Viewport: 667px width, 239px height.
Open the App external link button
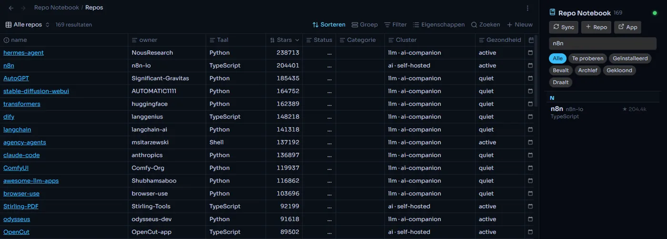point(627,27)
